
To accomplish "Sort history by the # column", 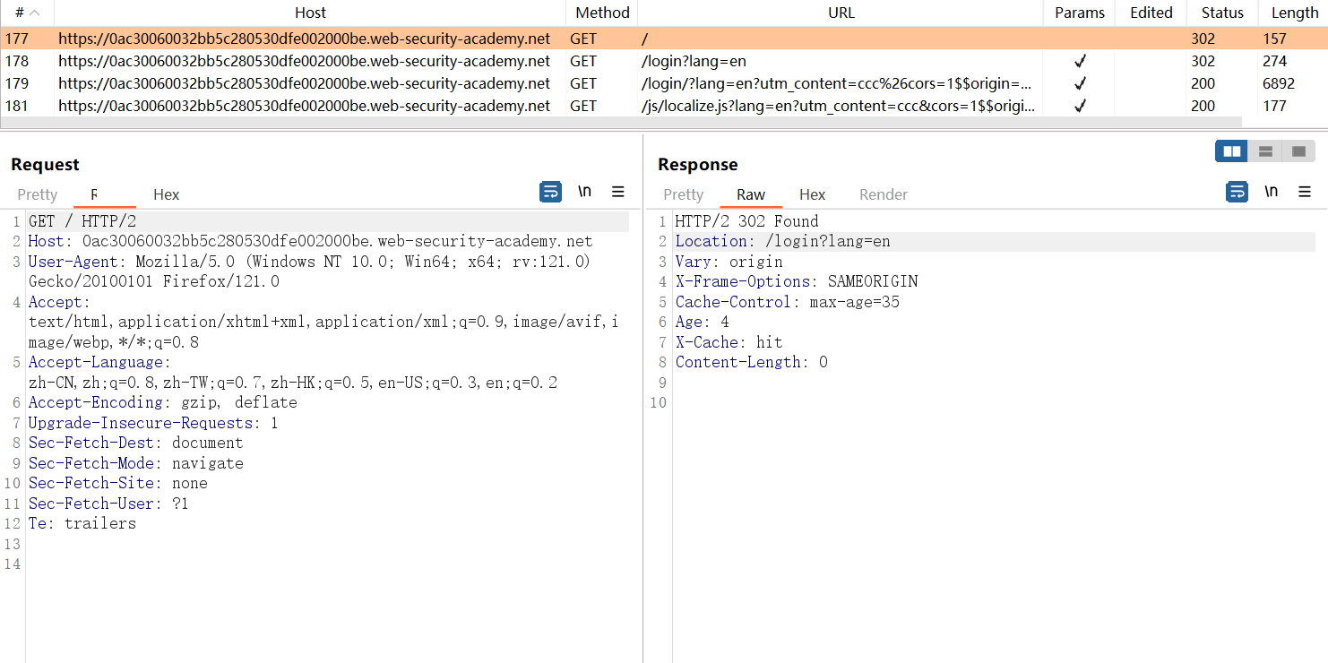I will point(27,13).
